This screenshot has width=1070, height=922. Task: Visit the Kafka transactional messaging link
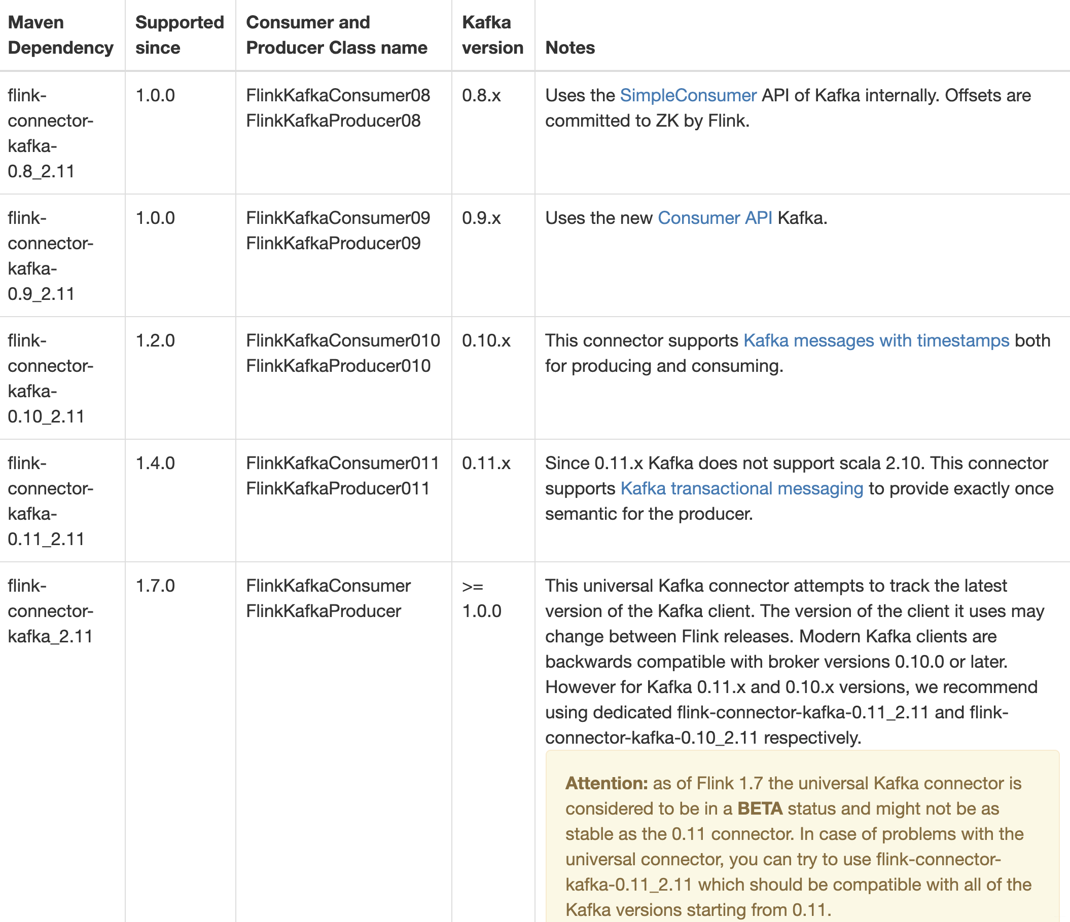pyautogui.click(x=741, y=488)
